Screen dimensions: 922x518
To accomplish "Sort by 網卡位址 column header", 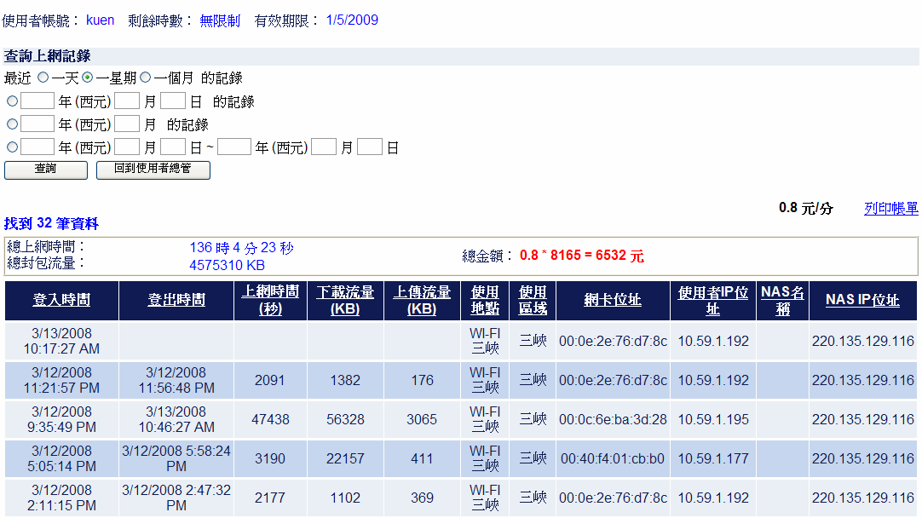I will coord(613,301).
